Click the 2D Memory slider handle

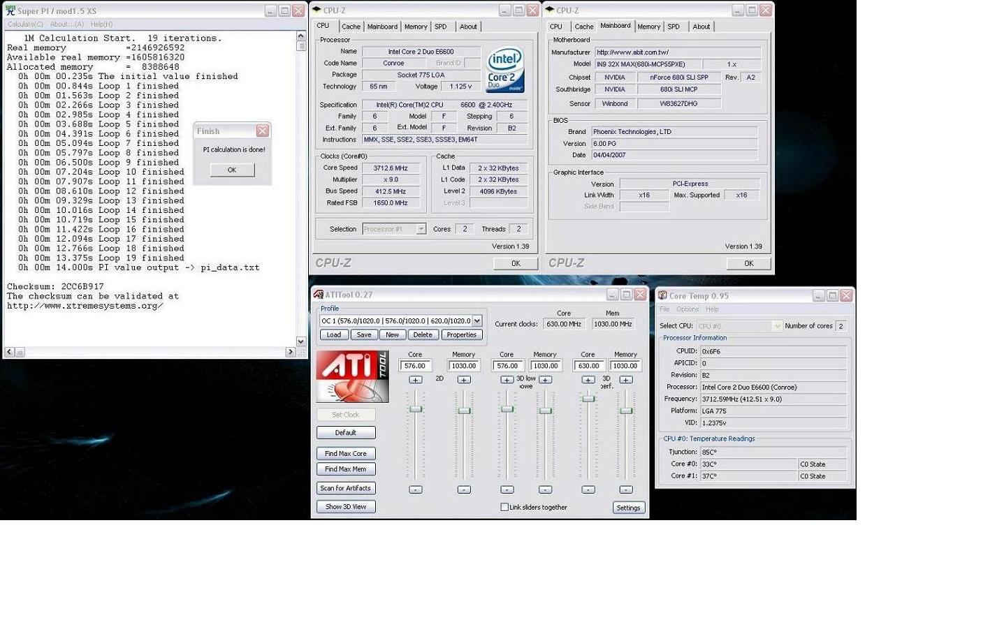[x=464, y=411]
